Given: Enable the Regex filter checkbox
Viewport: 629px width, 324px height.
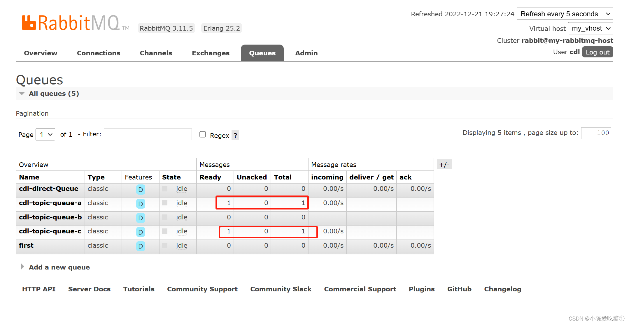Looking at the screenshot, I should coord(203,134).
